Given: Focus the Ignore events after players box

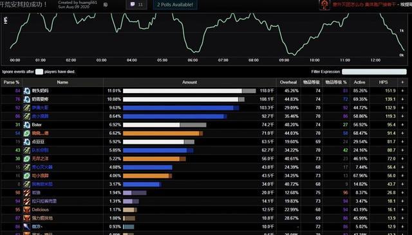Looking at the screenshot, I should pyautogui.click(x=39, y=72).
